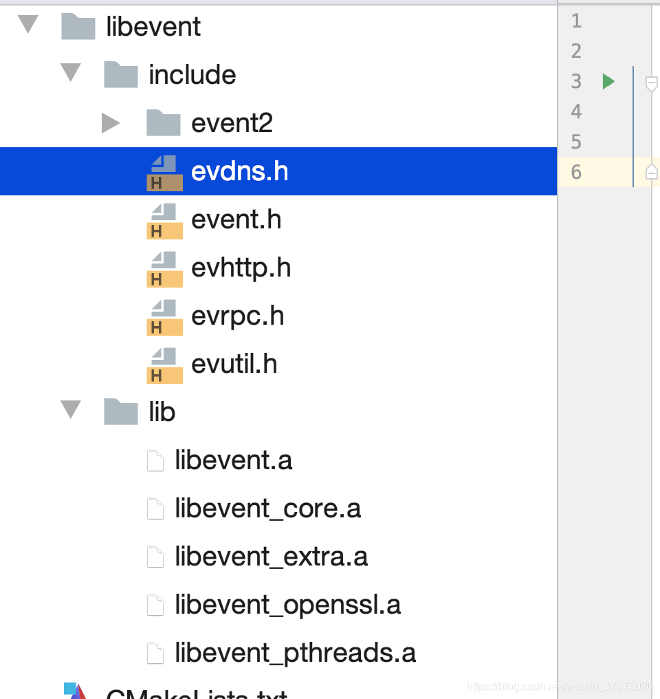Screen dimensions: 660x699
Task: Select the include folder name
Action: tap(192, 74)
